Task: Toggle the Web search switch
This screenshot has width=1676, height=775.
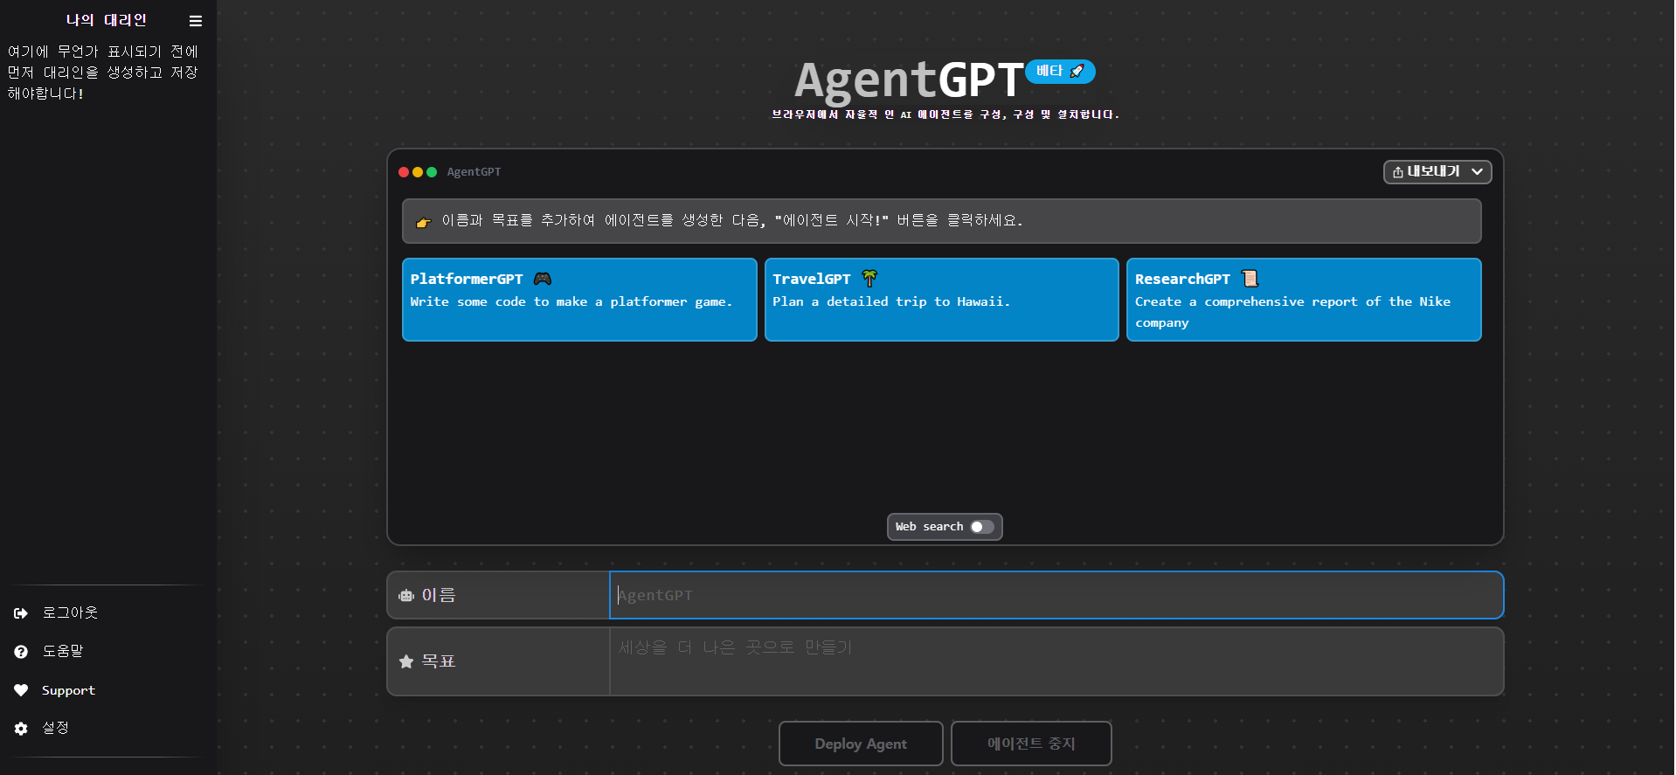Action: click(982, 527)
